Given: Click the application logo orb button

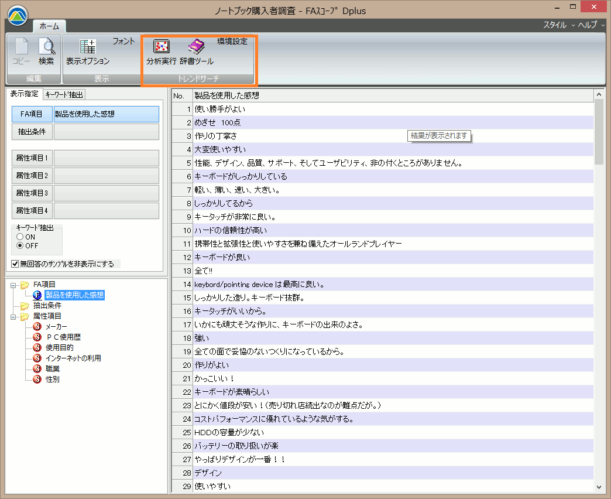Looking at the screenshot, I should (18, 16).
